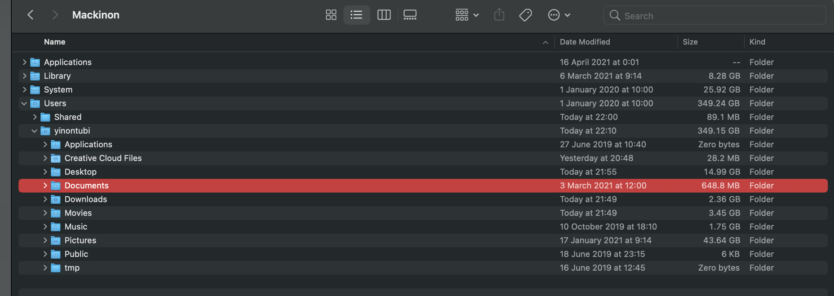Click the Share toolbar icon
The height and width of the screenshot is (296, 834).
(x=499, y=15)
